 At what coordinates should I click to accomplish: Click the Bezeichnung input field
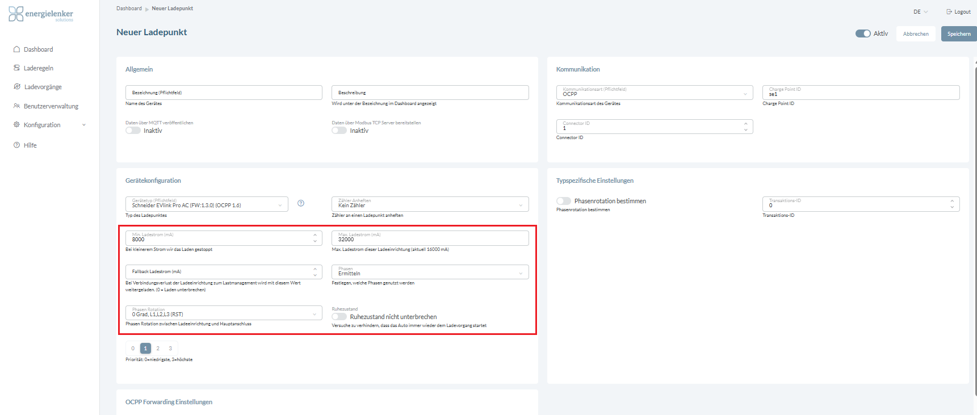(x=224, y=93)
